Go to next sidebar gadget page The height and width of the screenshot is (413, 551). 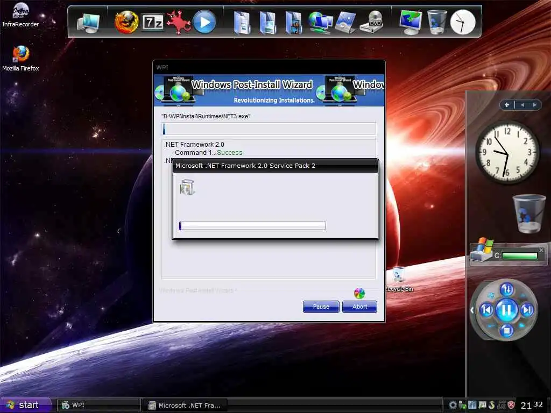534,105
